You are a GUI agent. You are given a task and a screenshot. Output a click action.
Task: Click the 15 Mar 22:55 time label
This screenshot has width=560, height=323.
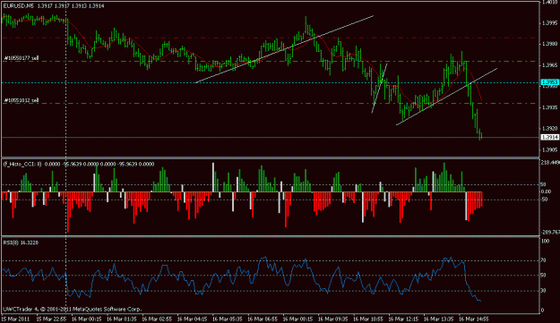click(51, 319)
